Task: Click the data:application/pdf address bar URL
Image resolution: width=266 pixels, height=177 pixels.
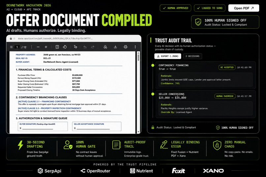Action: (55, 39)
